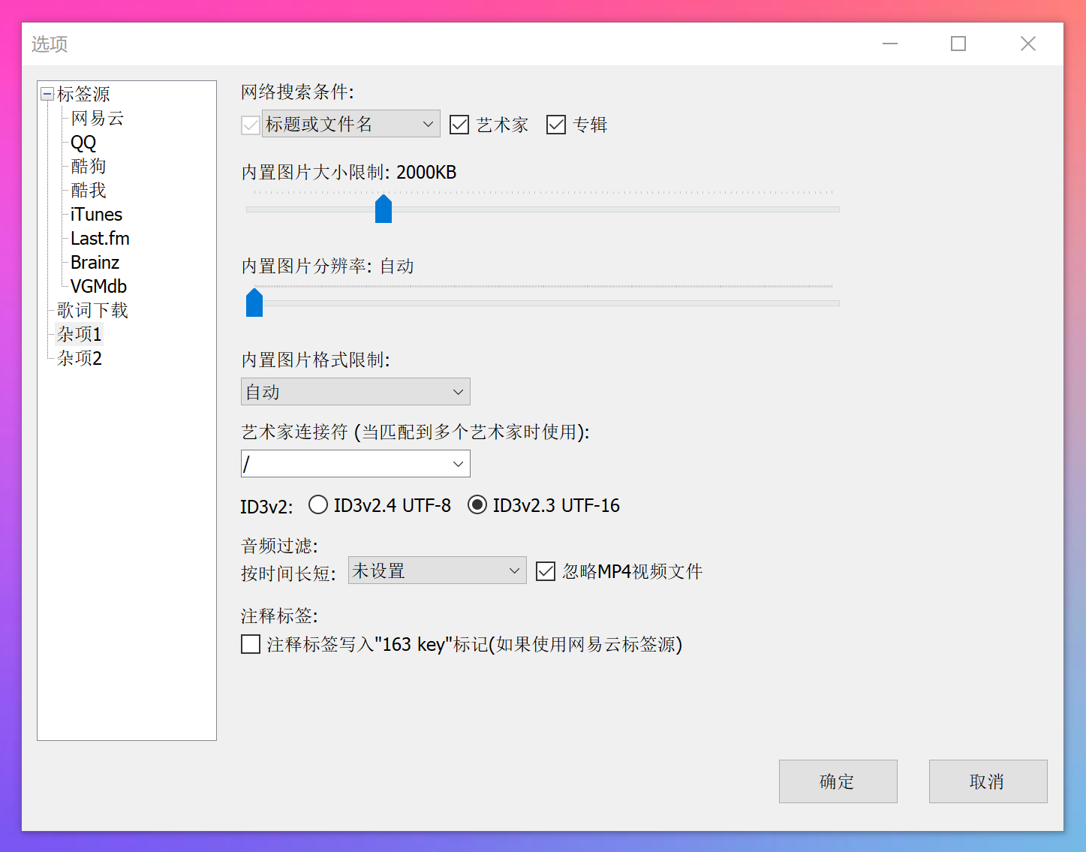Open the 按时间长短 audio filter dropdown
The height and width of the screenshot is (852, 1086).
[x=437, y=571]
